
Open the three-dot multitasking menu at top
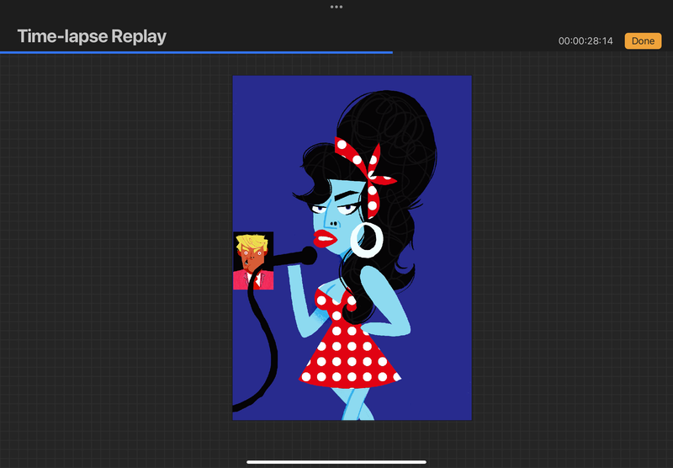click(336, 7)
